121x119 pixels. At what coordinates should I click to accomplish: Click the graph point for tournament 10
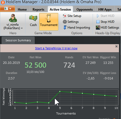(116, 96)
